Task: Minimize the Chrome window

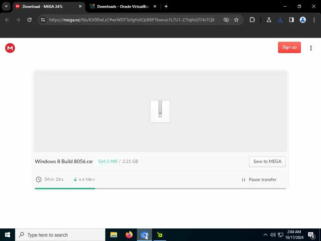Action: tap(285, 6)
